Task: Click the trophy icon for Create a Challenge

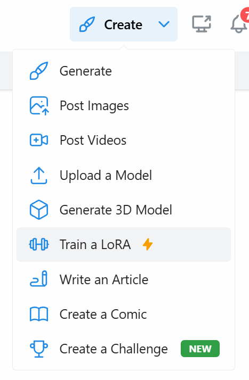Action: point(39,349)
